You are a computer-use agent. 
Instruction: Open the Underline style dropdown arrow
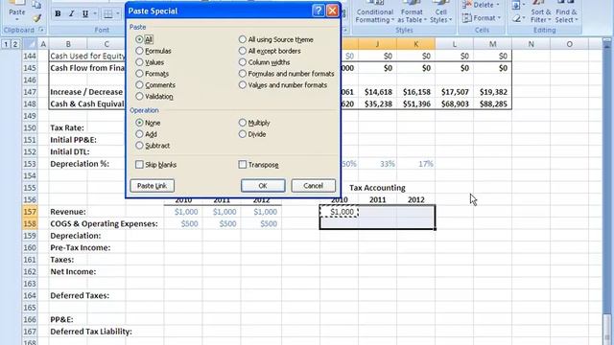pos(95,14)
